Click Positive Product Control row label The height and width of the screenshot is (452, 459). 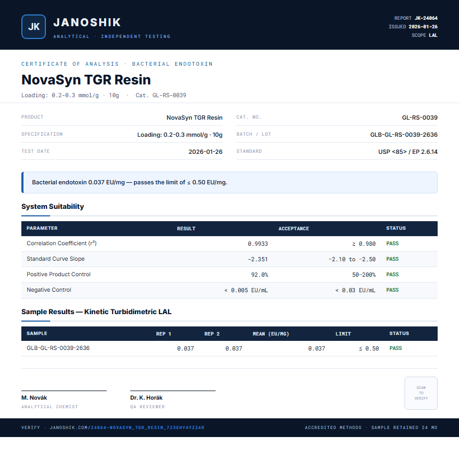coord(59,275)
